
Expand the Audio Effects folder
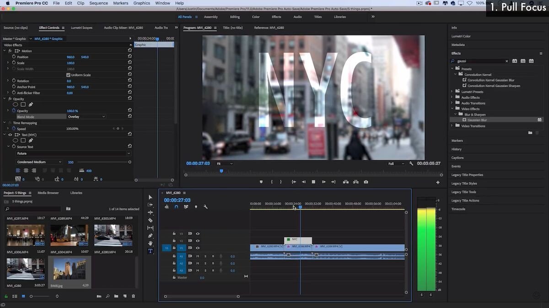(452, 97)
